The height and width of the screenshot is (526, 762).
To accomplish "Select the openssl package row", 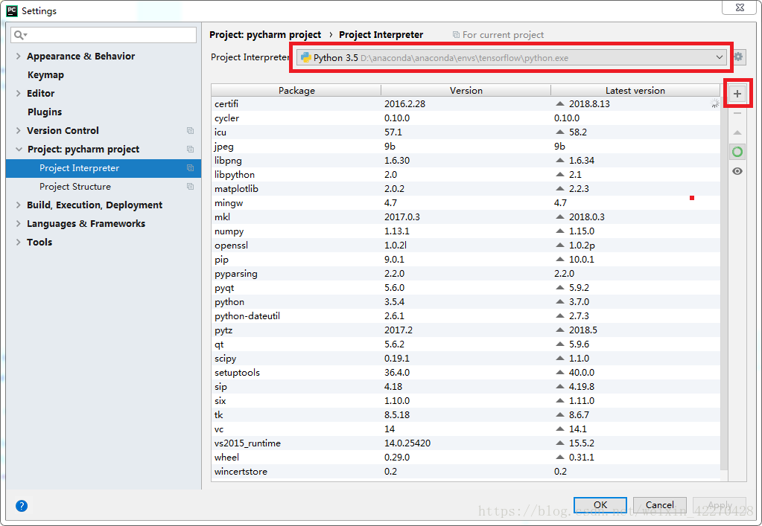I will click(466, 245).
